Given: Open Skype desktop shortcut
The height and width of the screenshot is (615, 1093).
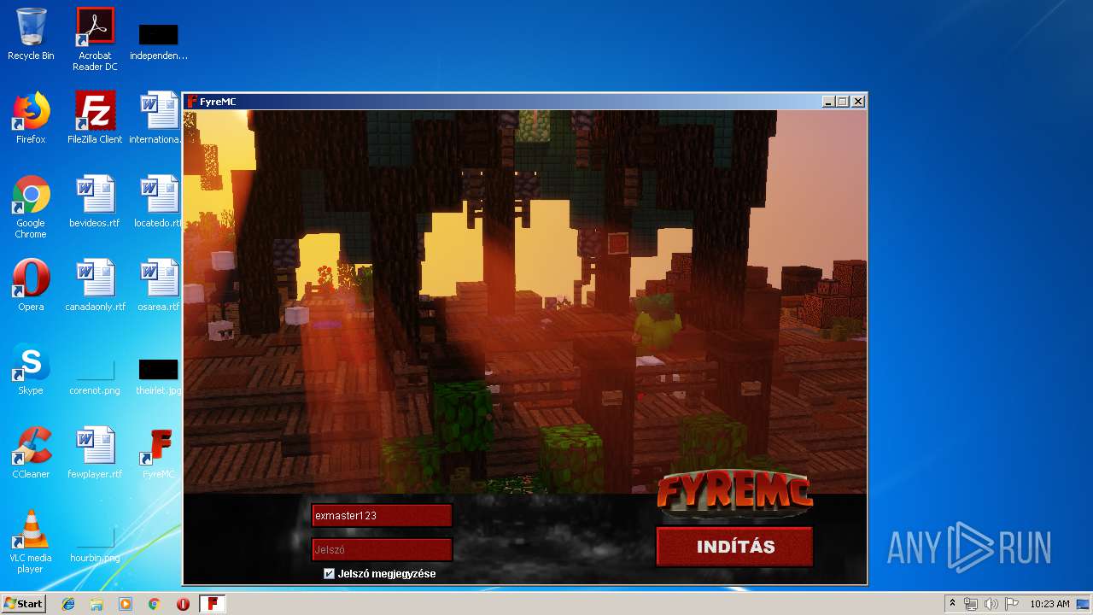Looking at the screenshot, I should (31, 369).
